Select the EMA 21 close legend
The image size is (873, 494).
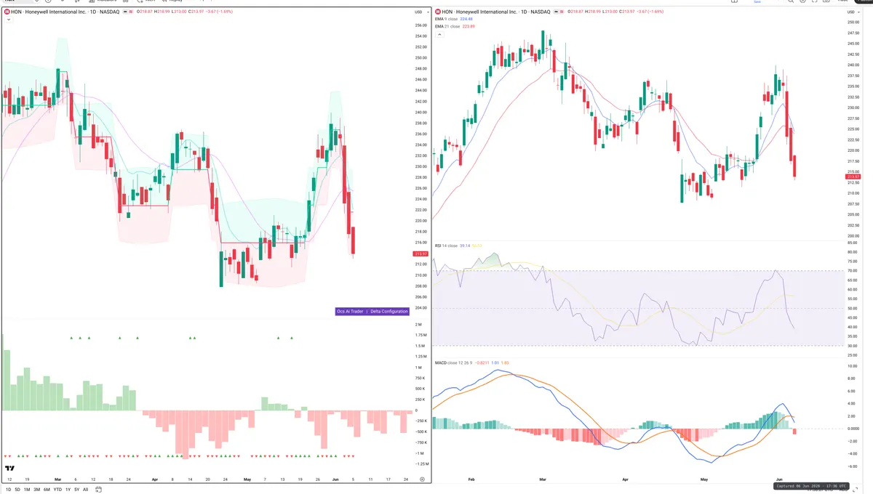(x=447, y=27)
